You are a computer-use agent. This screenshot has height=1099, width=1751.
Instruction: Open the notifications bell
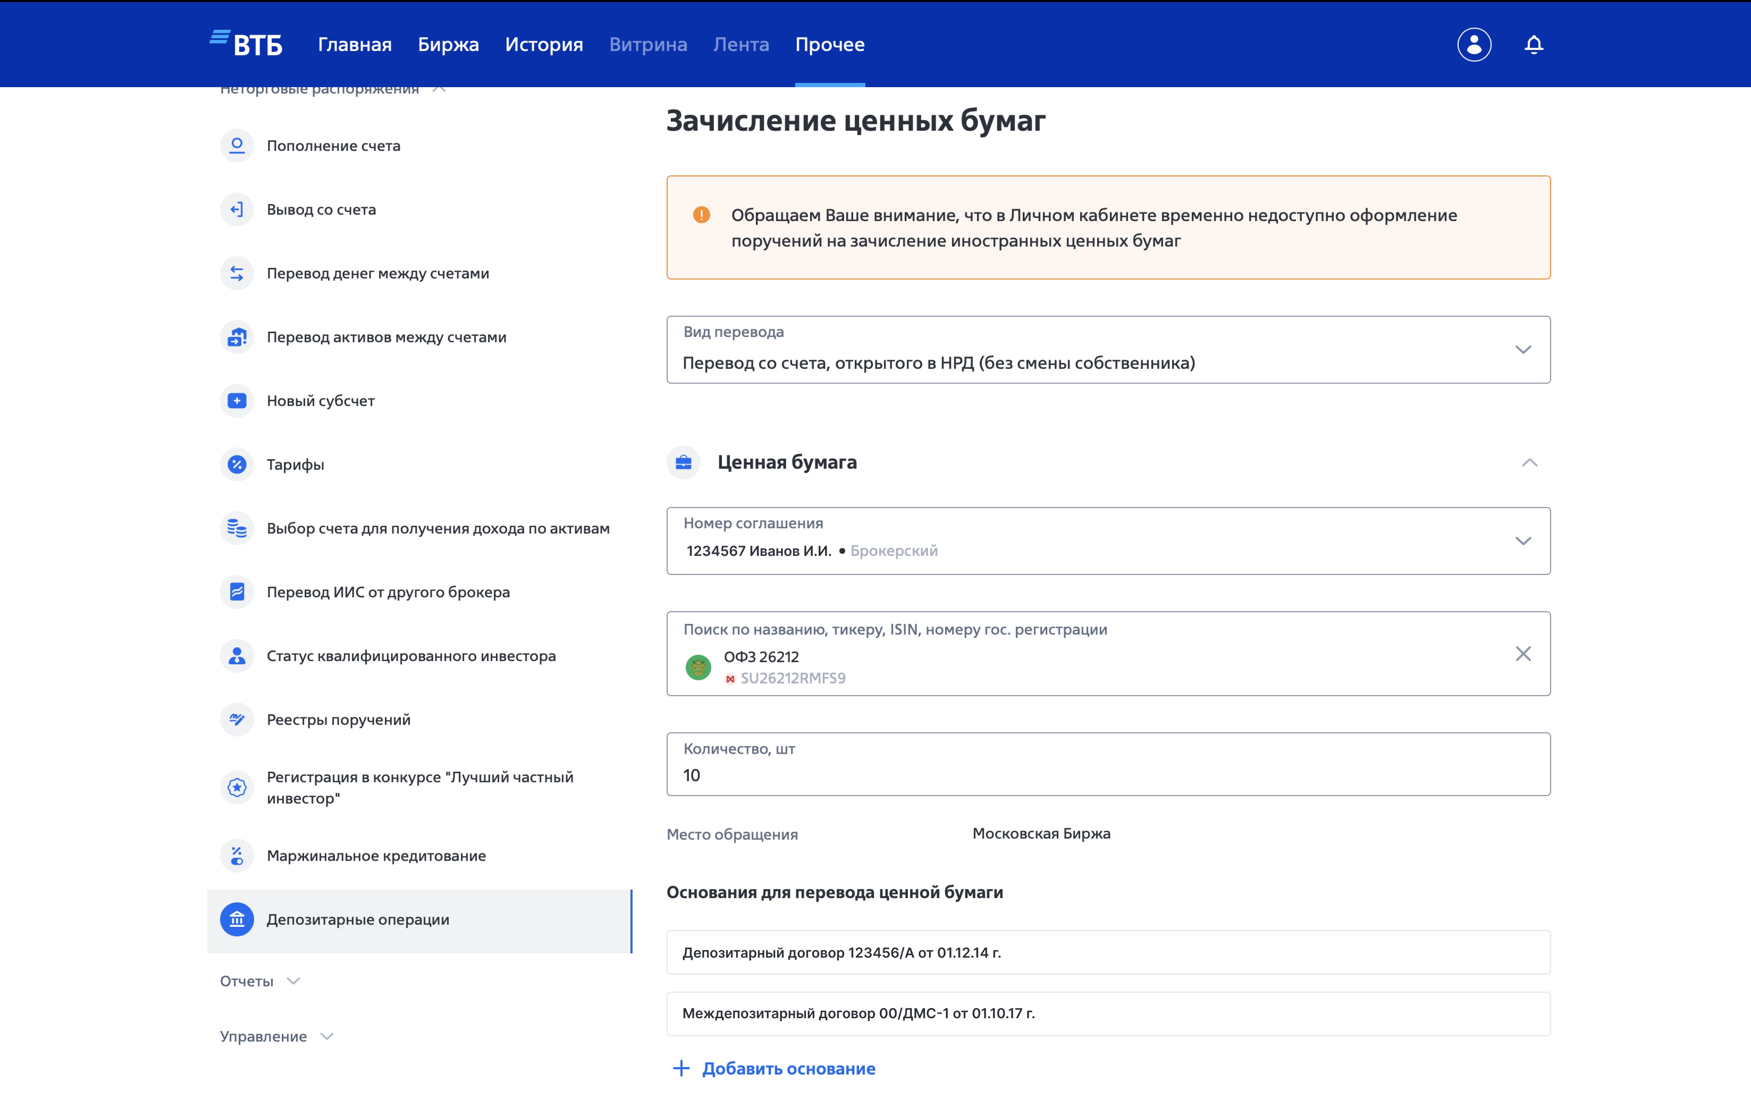[1534, 44]
